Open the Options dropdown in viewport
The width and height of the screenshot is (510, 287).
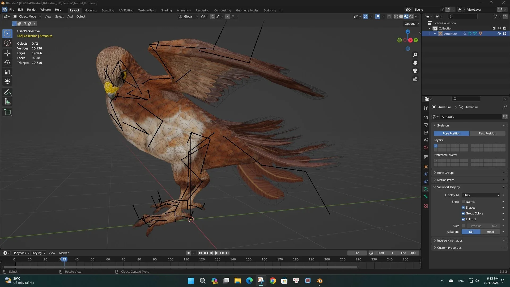[x=411, y=24]
